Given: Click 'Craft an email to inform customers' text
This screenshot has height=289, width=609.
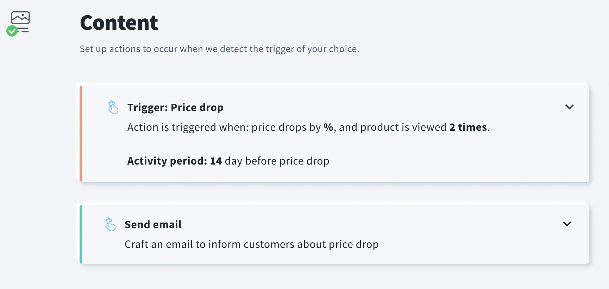Looking at the screenshot, I should coord(251,244).
